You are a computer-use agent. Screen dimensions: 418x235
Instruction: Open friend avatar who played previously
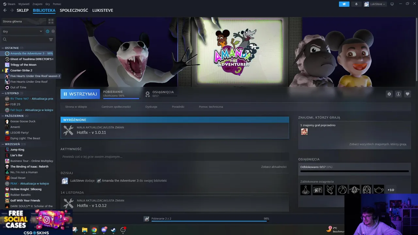click(x=304, y=132)
